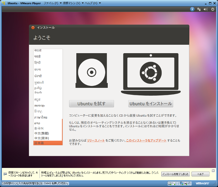Close the インストール installer window with orange button
This screenshot has width=218, height=187.
(x=33, y=28)
